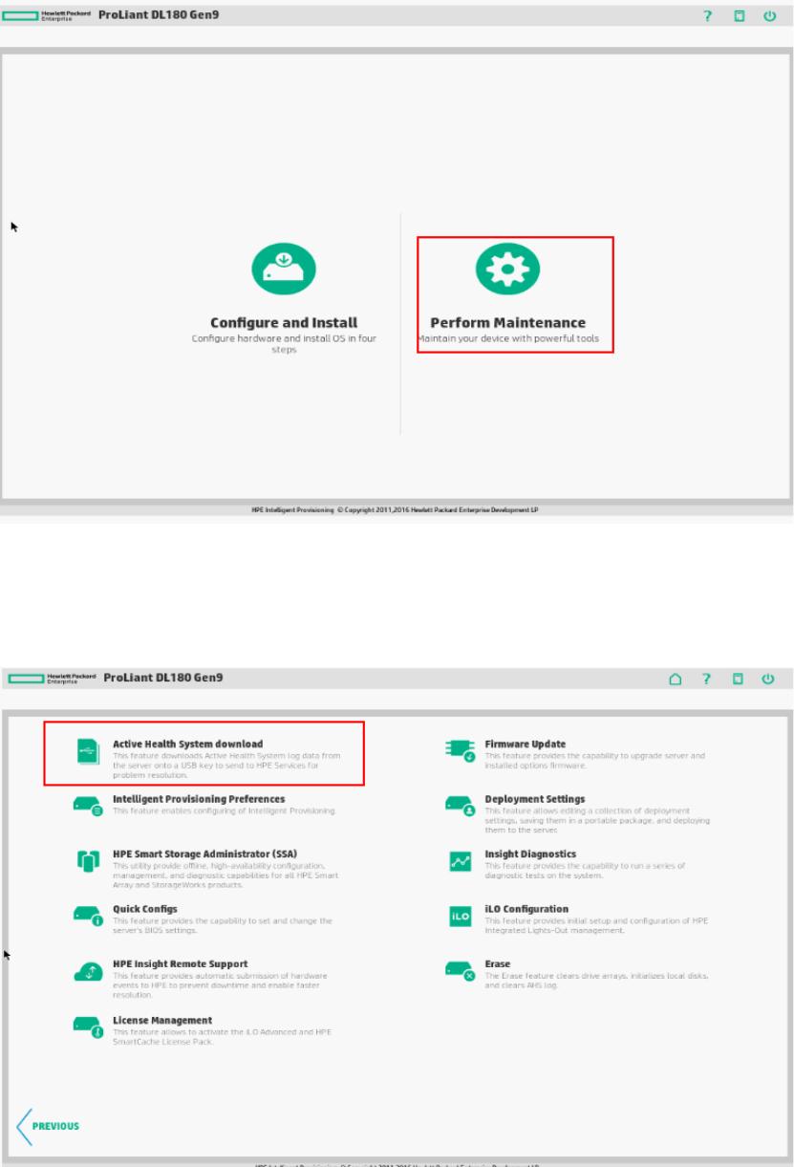794x1167 pixels.
Task: Click the Hewlett Packard Enterprise logo in top header
Action: pyautogui.click(x=49, y=16)
